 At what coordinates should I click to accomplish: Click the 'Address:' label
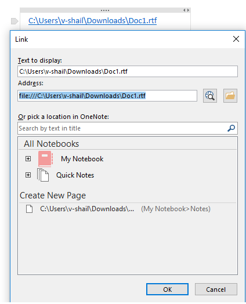tap(31, 83)
